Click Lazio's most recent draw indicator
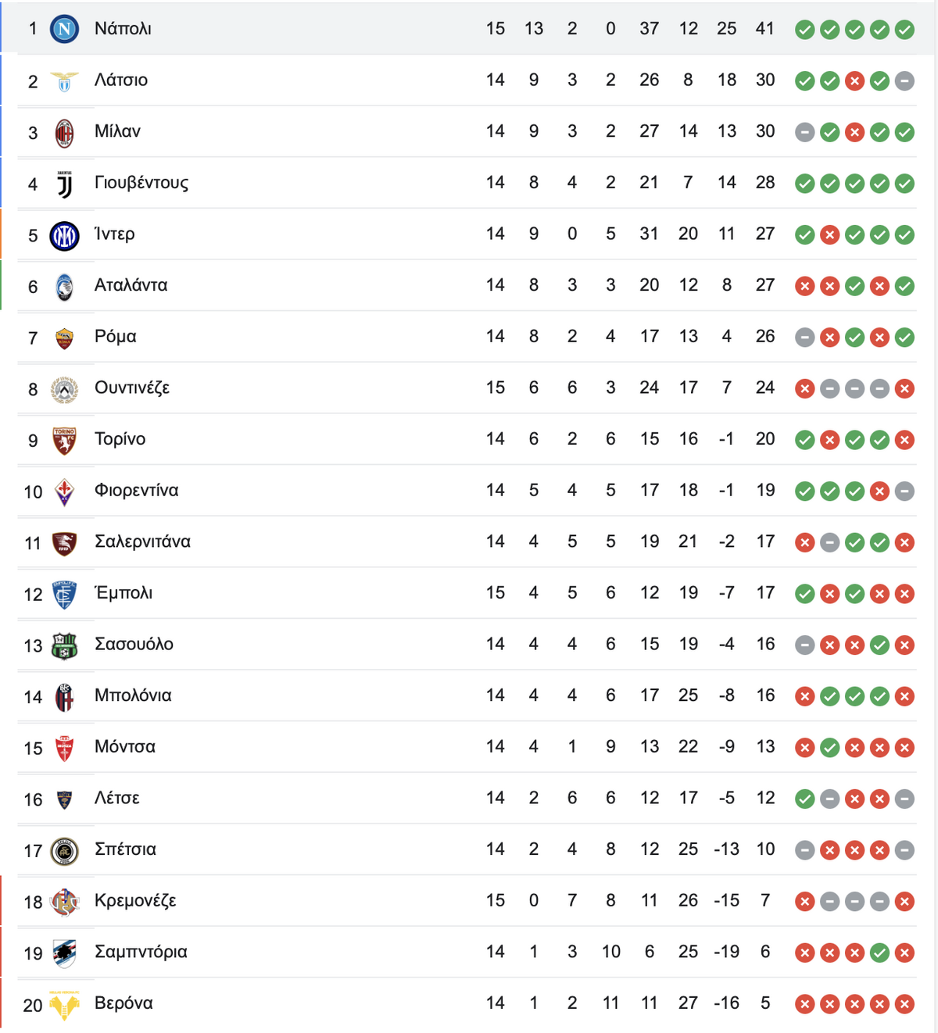 click(x=904, y=80)
